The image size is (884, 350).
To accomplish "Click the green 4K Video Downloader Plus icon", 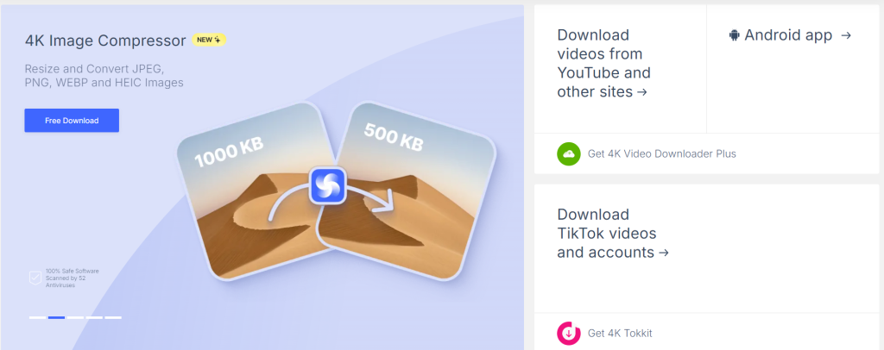I will (x=569, y=153).
